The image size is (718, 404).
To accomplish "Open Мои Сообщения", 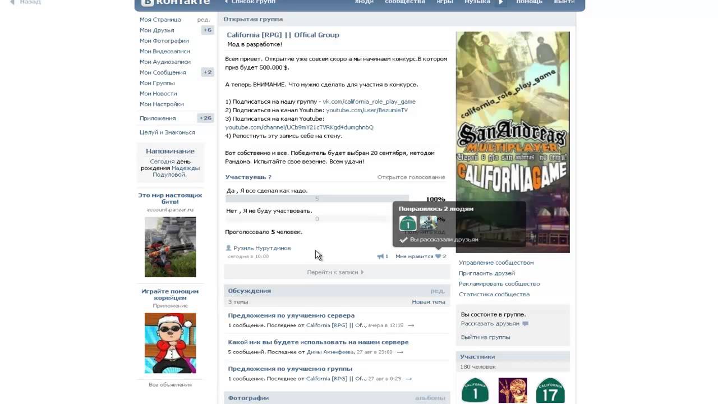I will (x=163, y=72).
